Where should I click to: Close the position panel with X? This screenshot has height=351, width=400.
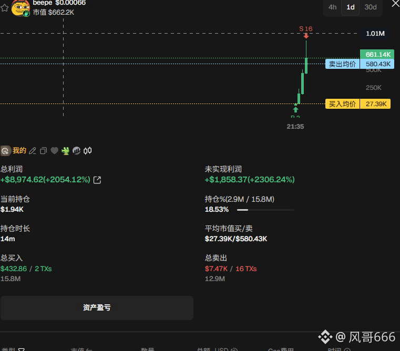click(395, 4)
